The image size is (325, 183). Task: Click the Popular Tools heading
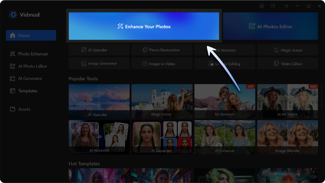coord(83,79)
